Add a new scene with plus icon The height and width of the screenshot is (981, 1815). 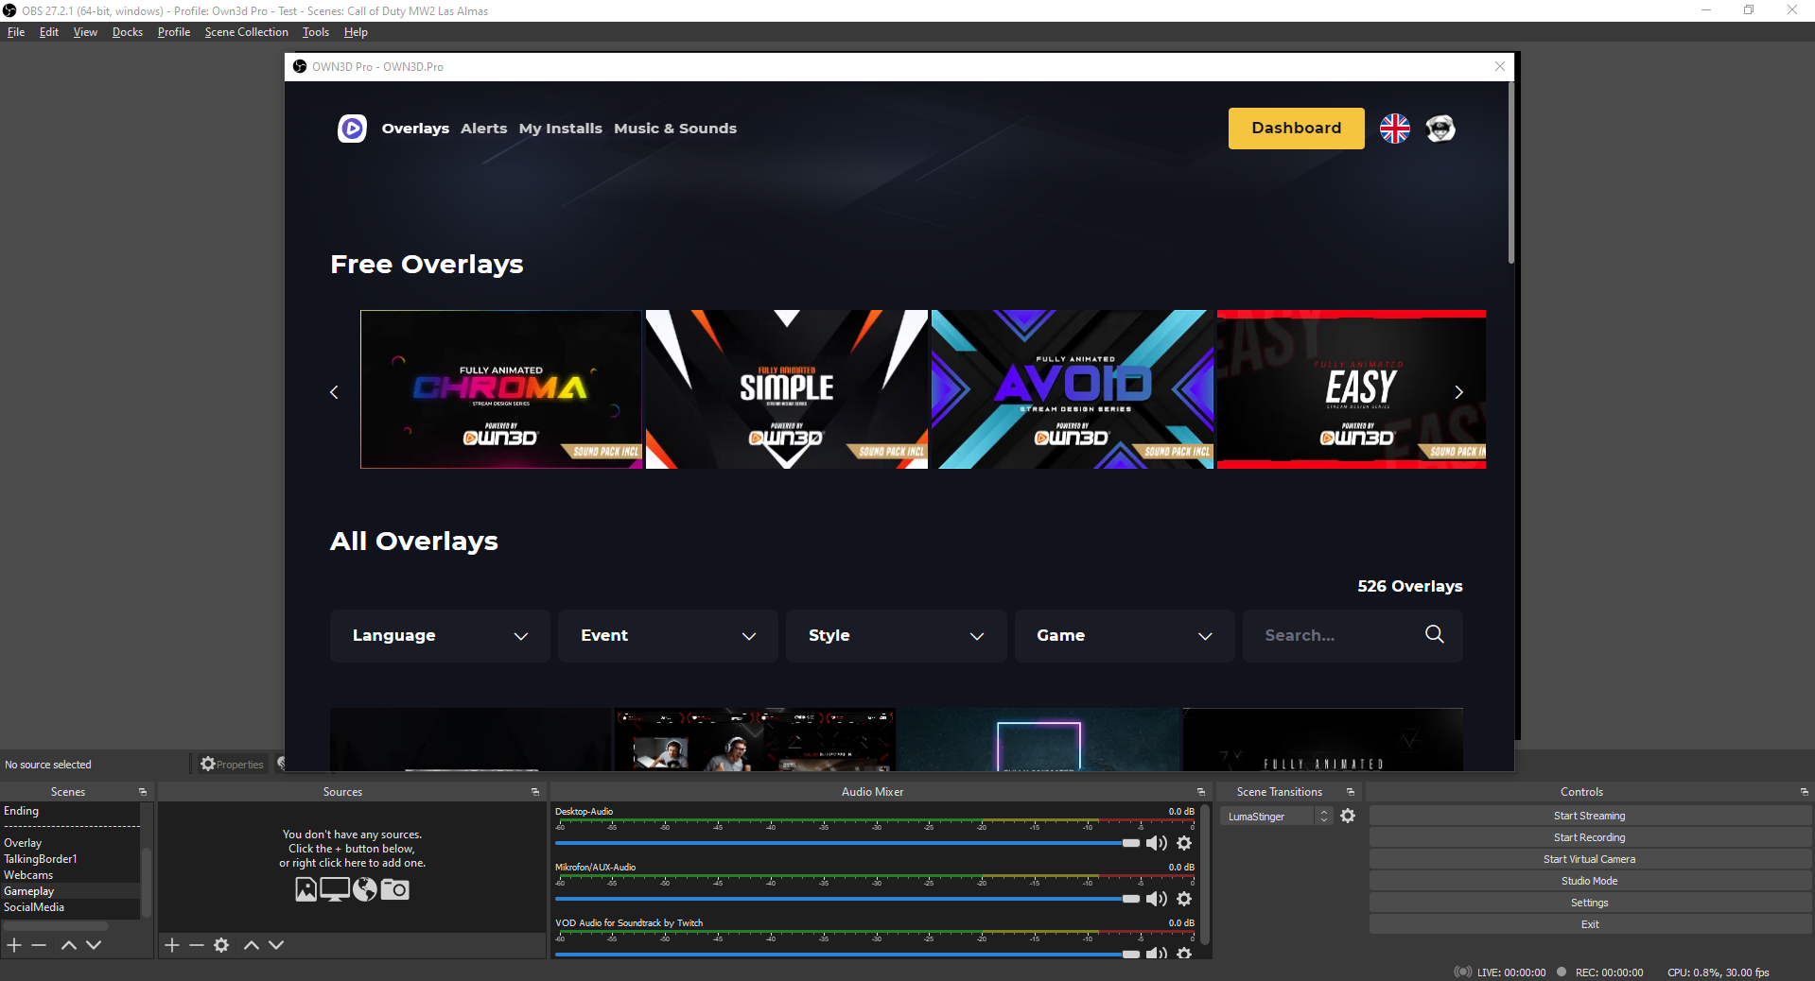pyautogui.click(x=14, y=945)
